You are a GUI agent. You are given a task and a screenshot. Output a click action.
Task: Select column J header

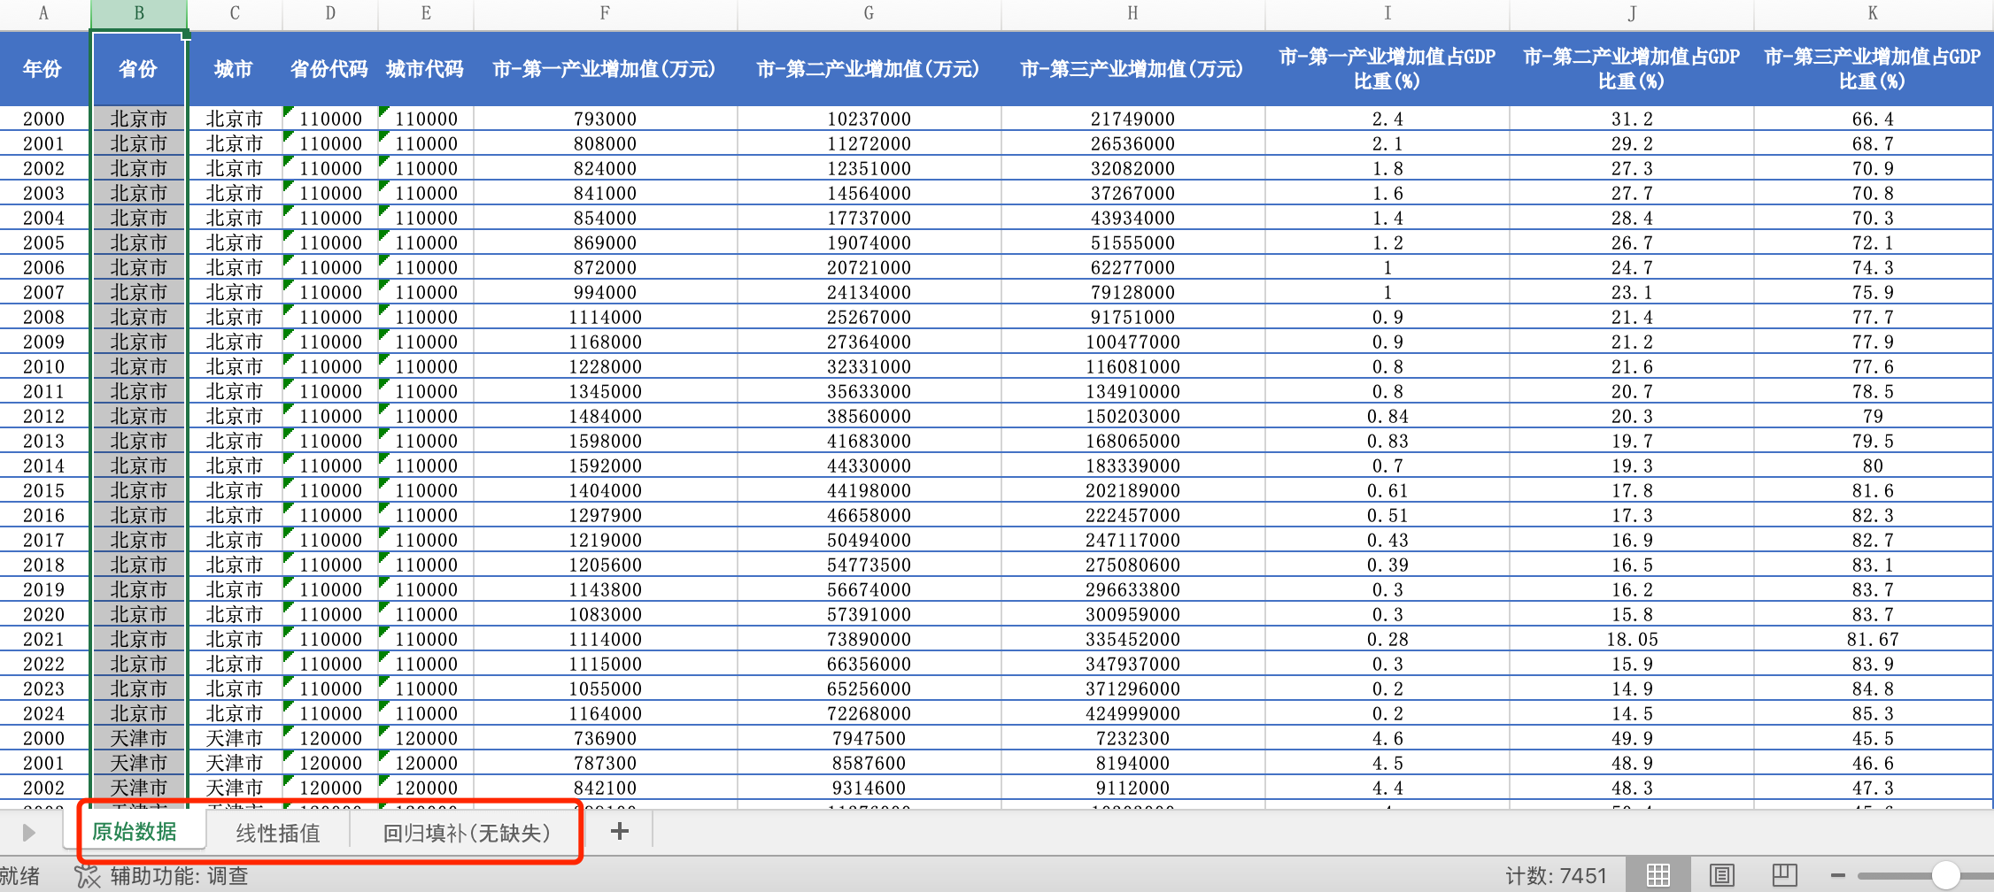[x=1632, y=13]
